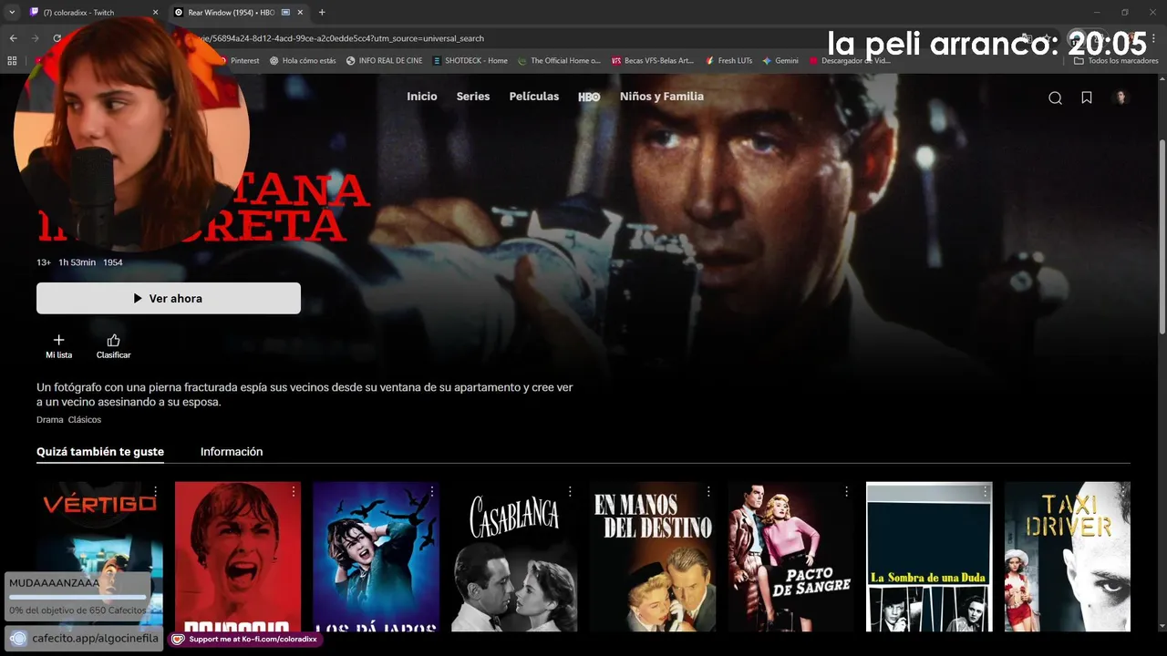The width and height of the screenshot is (1167, 656).
Task: Go to Inicio in the navigation
Action: [x=422, y=97]
